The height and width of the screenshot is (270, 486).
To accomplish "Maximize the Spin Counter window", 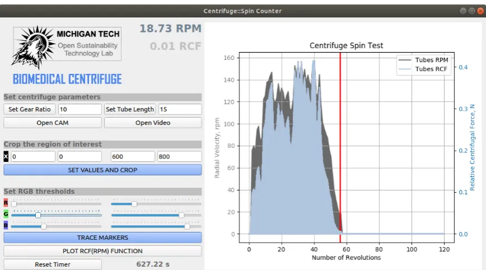I will [472, 11].
